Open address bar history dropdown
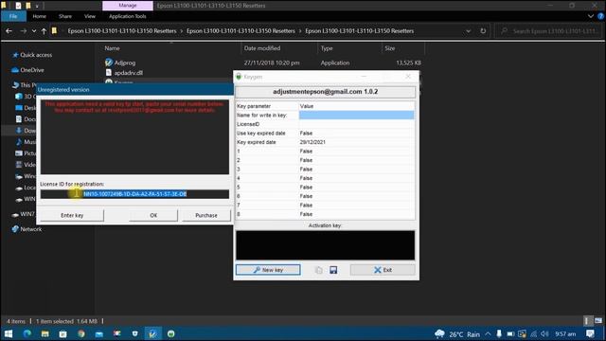The width and height of the screenshot is (606, 341). pyautogui.click(x=469, y=31)
